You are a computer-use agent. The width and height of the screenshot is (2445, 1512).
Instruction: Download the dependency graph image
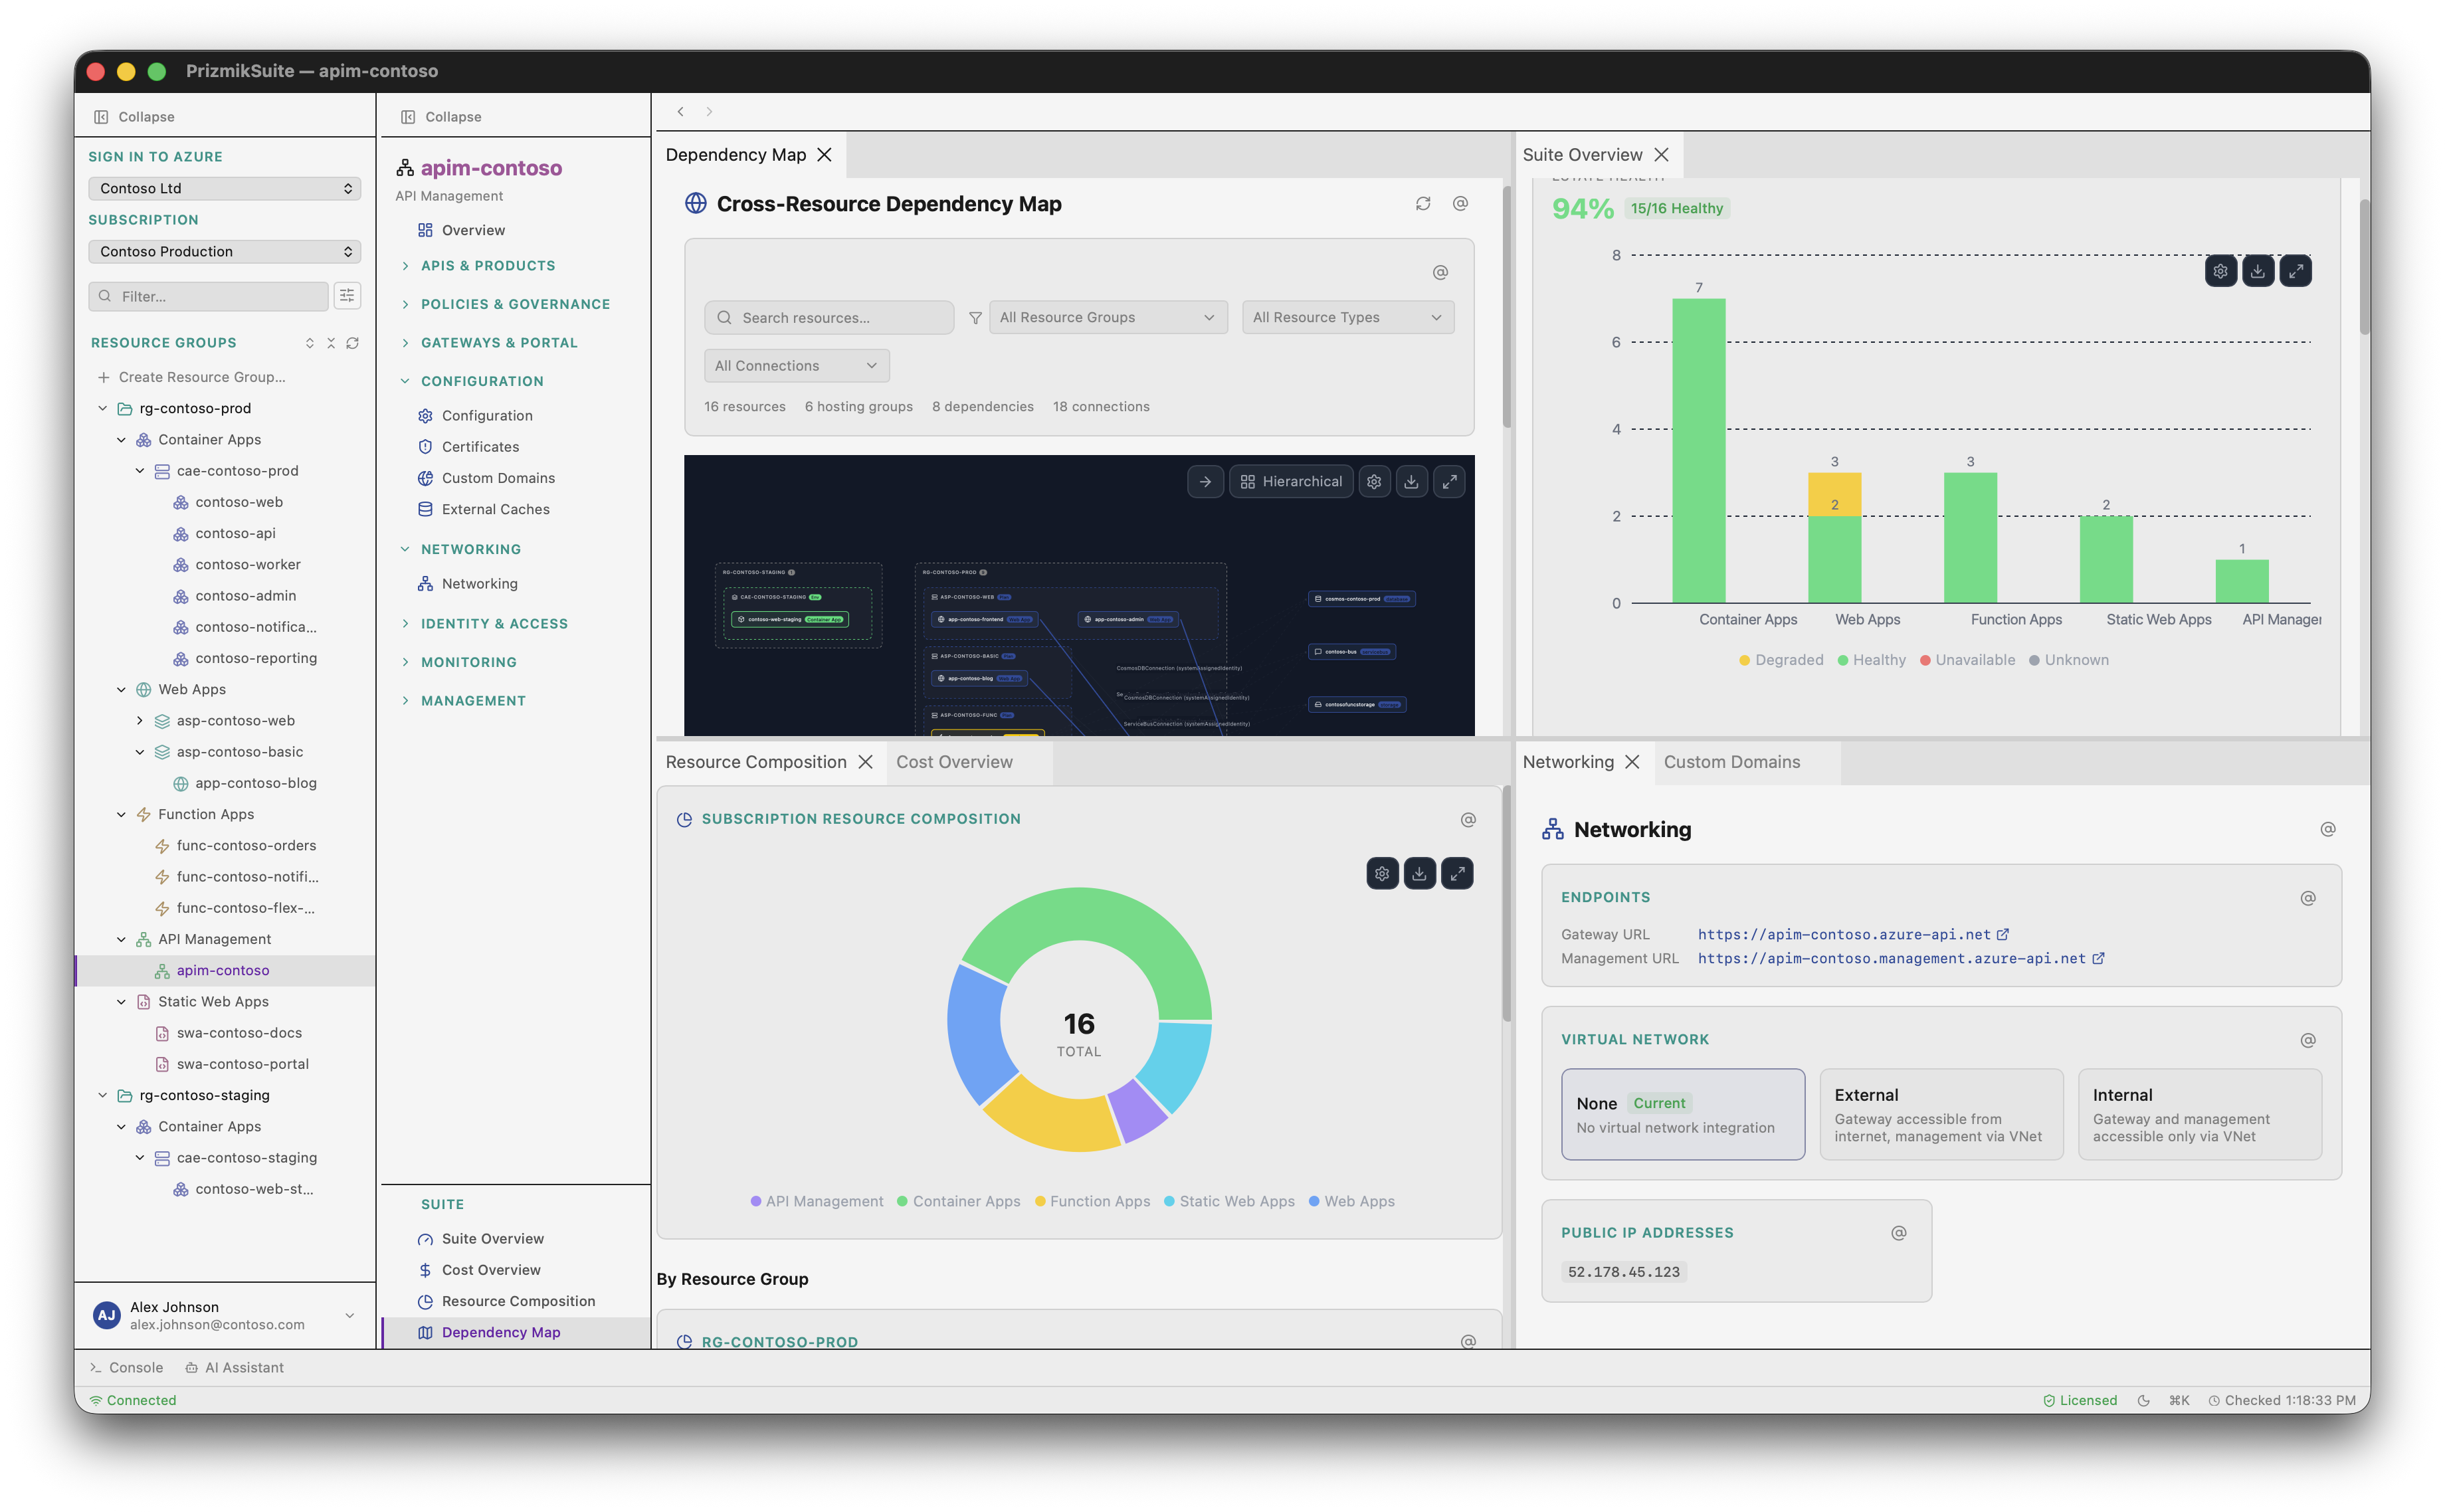point(1411,482)
